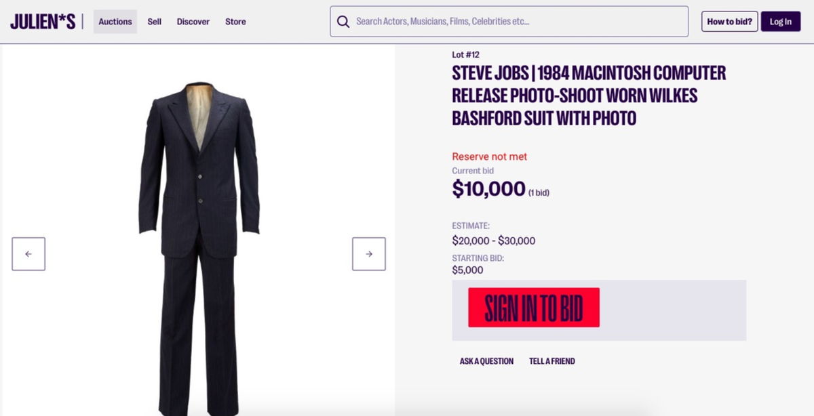Visit the Store section
The height and width of the screenshot is (416, 814).
click(x=235, y=21)
